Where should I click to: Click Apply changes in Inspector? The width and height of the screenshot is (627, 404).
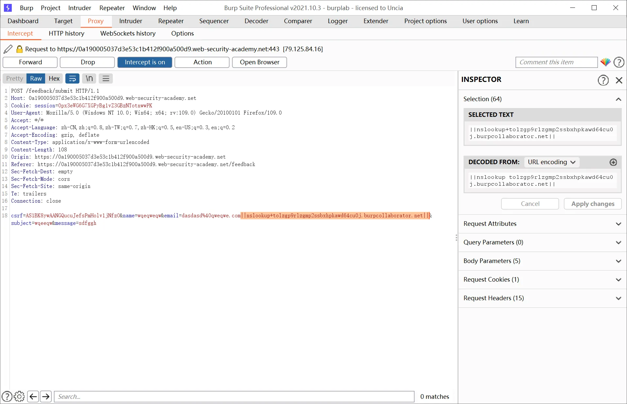(x=593, y=204)
